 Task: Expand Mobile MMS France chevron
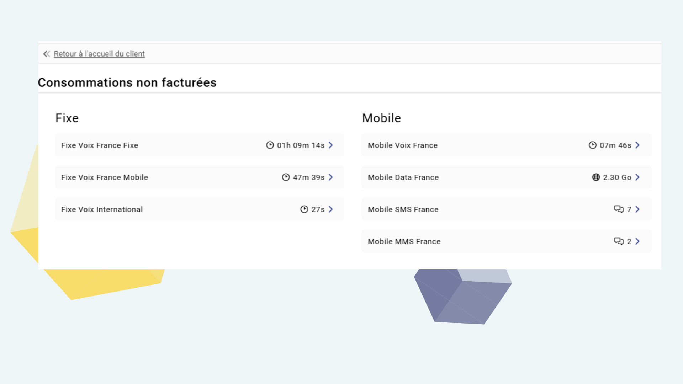[x=637, y=241]
